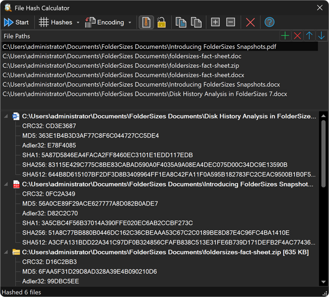Select SHA1: 3A5CBC4F56B37014A390FFE020EC6AB2CCBF273C row
This screenshot has height=297, width=329.
[x=107, y=223]
